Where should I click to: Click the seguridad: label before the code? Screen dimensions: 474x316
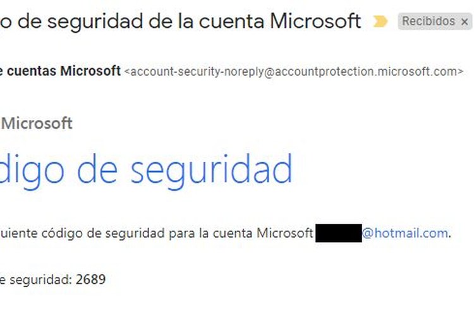coord(41,280)
